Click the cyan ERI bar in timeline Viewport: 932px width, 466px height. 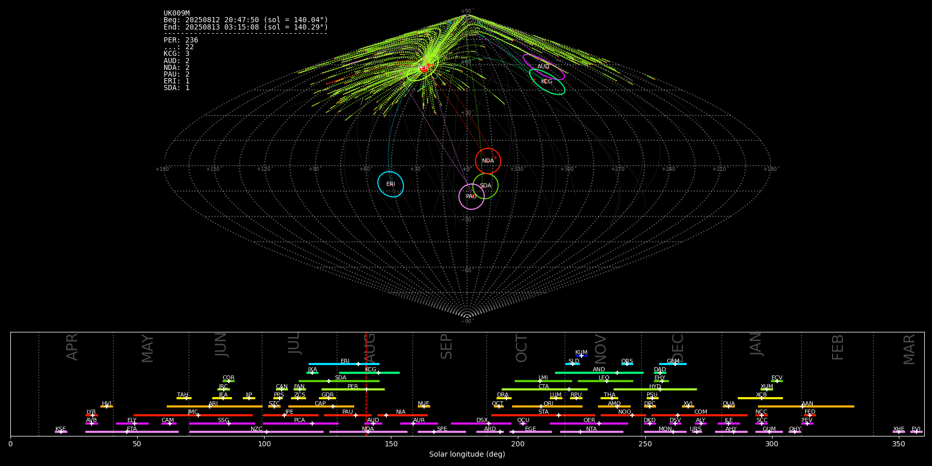344,364
